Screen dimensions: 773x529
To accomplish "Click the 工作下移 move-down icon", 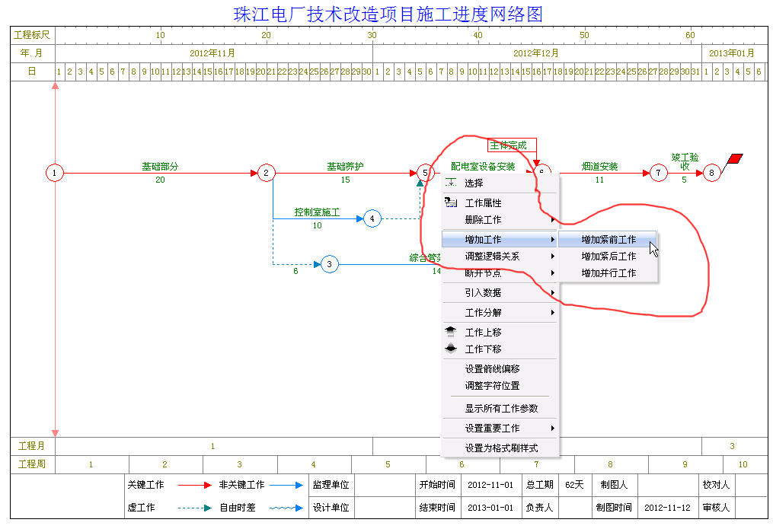I will pyautogui.click(x=451, y=349).
